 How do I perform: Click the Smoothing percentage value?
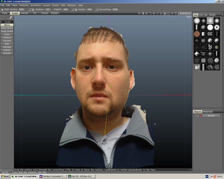point(115,10)
